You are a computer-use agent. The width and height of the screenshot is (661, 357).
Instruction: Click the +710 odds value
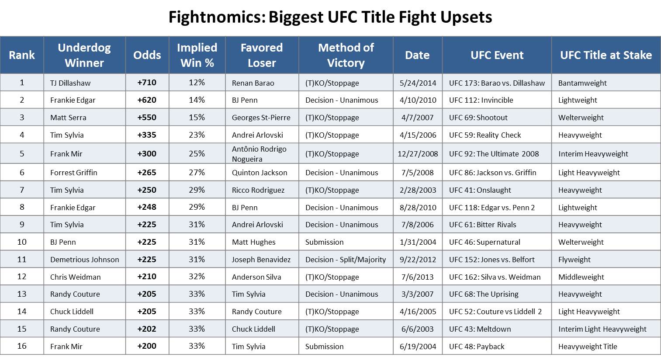pos(147,83)
